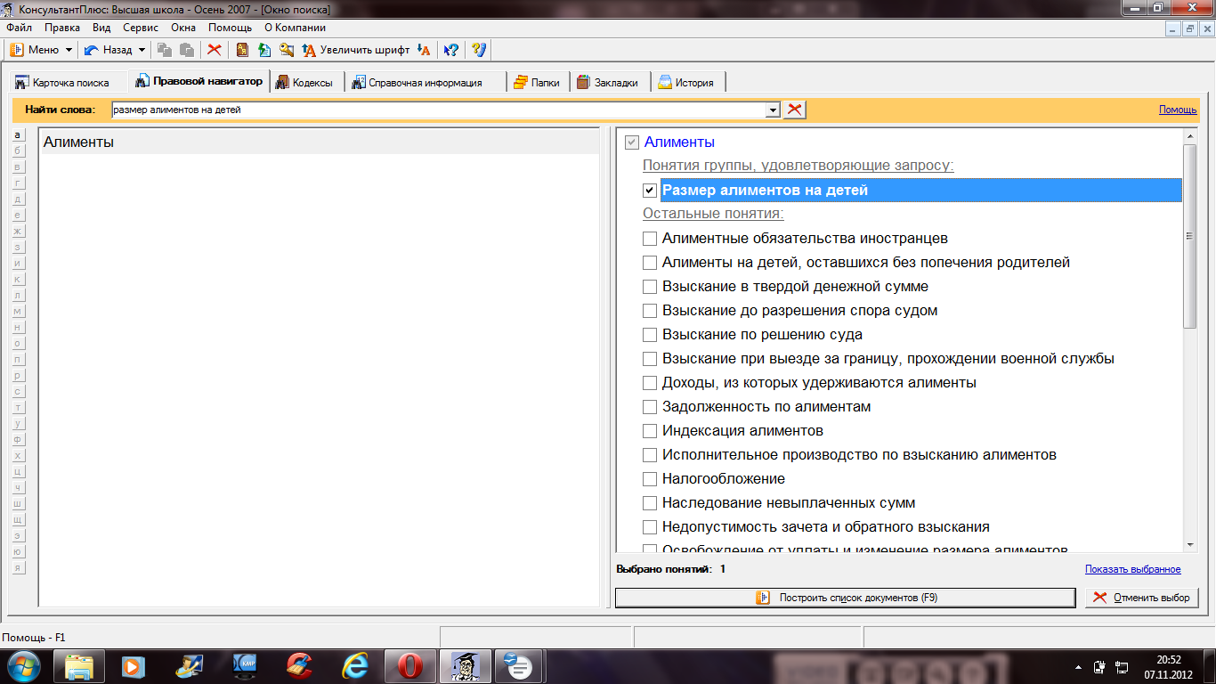Click the Найти слова search input field
The height and width of the screenshot is (684, 1216).
click(x=438, y=110)
